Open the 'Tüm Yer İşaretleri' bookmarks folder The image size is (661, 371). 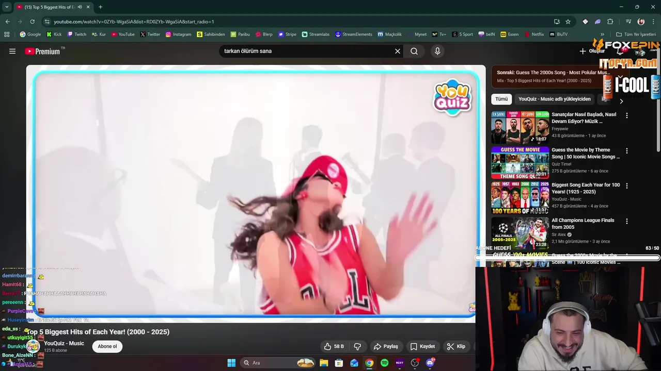click(x=636, y=34)
